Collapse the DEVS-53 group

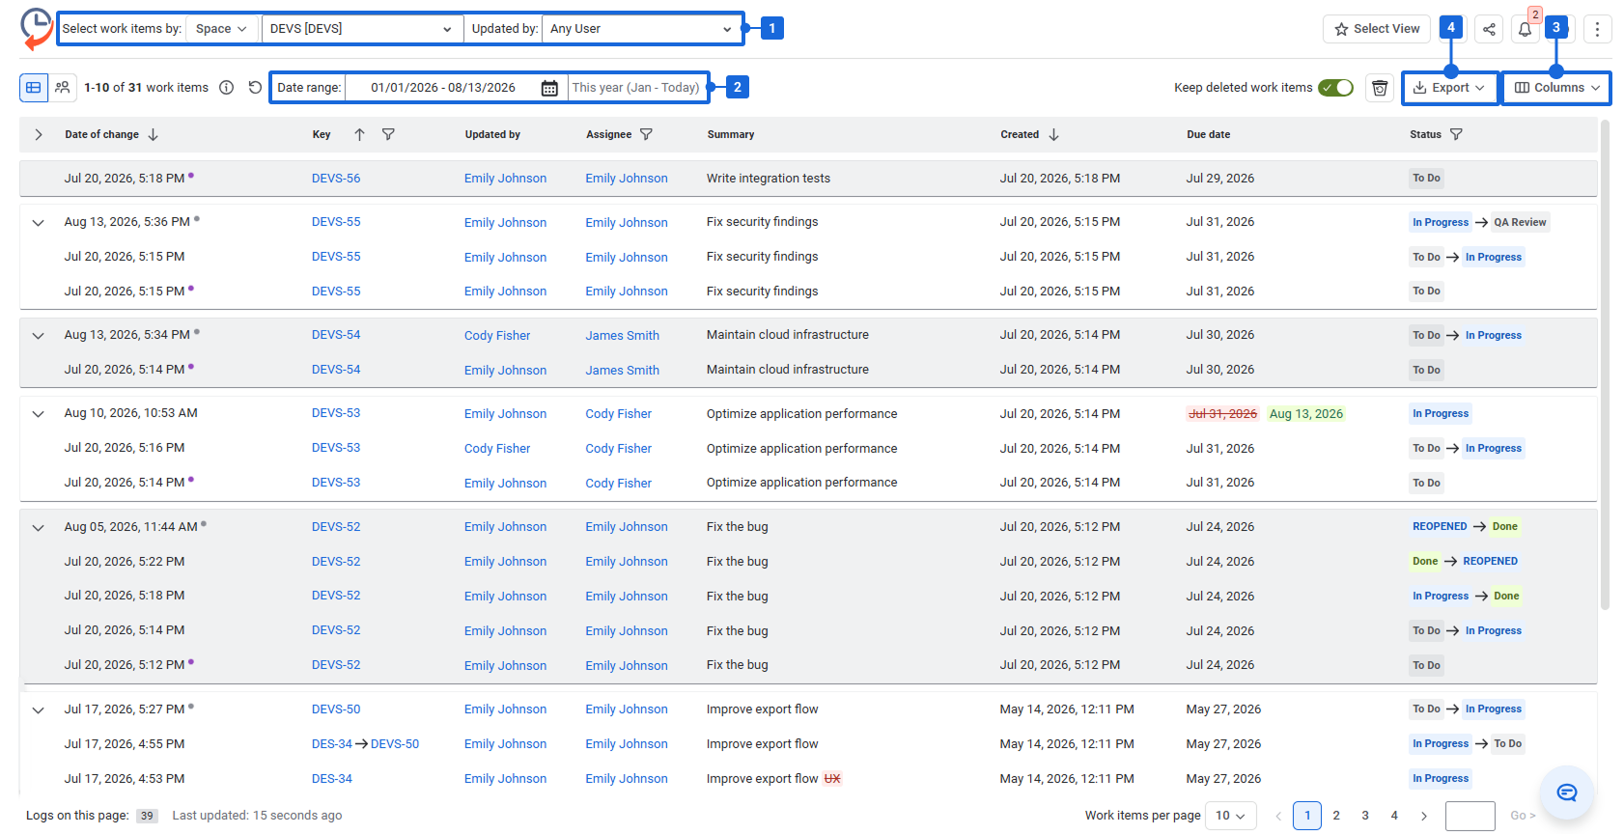[39, 414]
